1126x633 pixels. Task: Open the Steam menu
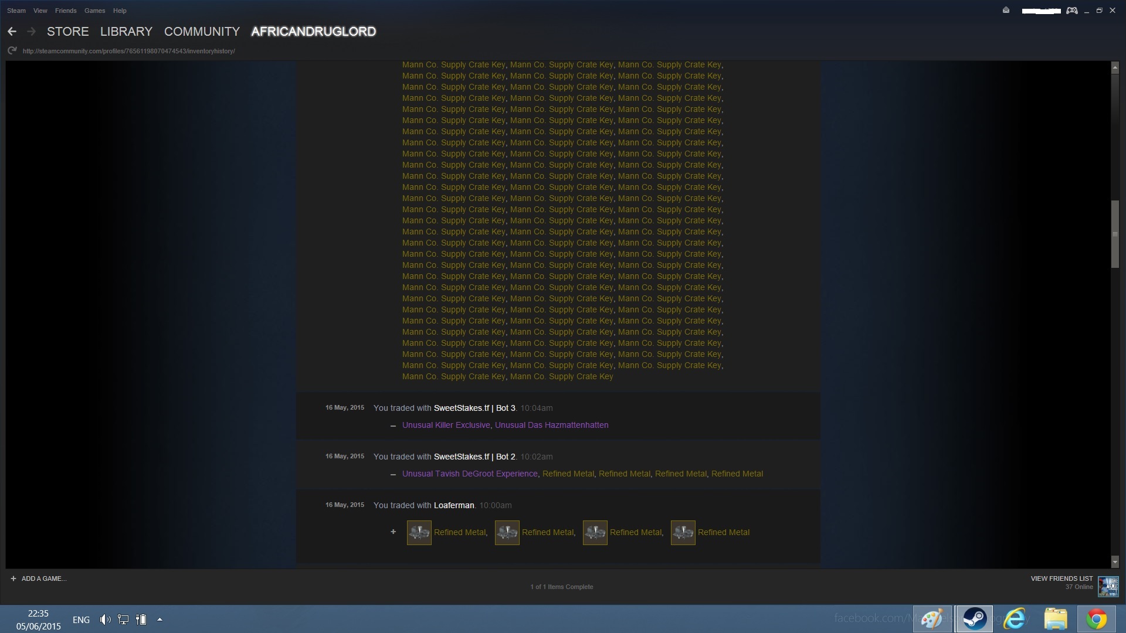(x=16, y=11)
